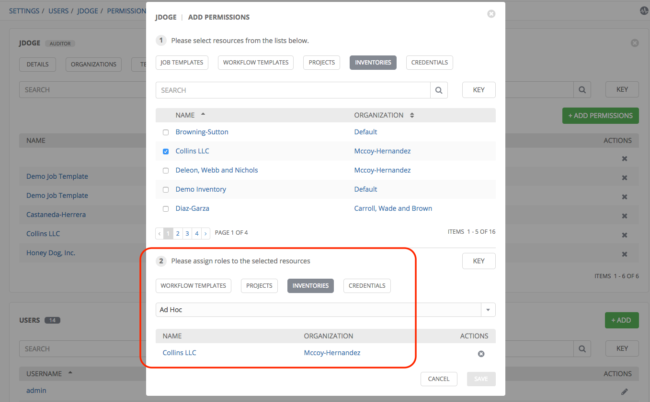Open Inventories roles tab in step 2

[x=310, y=286]
